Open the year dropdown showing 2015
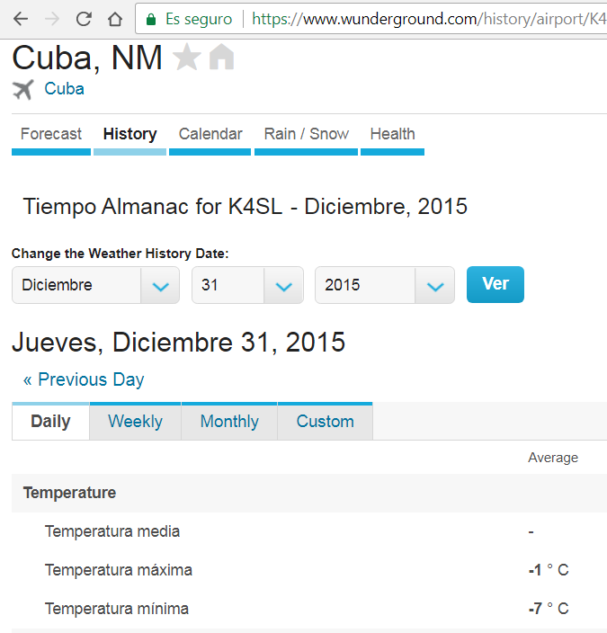This screenshot has width=607, height=633. pyautogui.click(x=384, y=285)
